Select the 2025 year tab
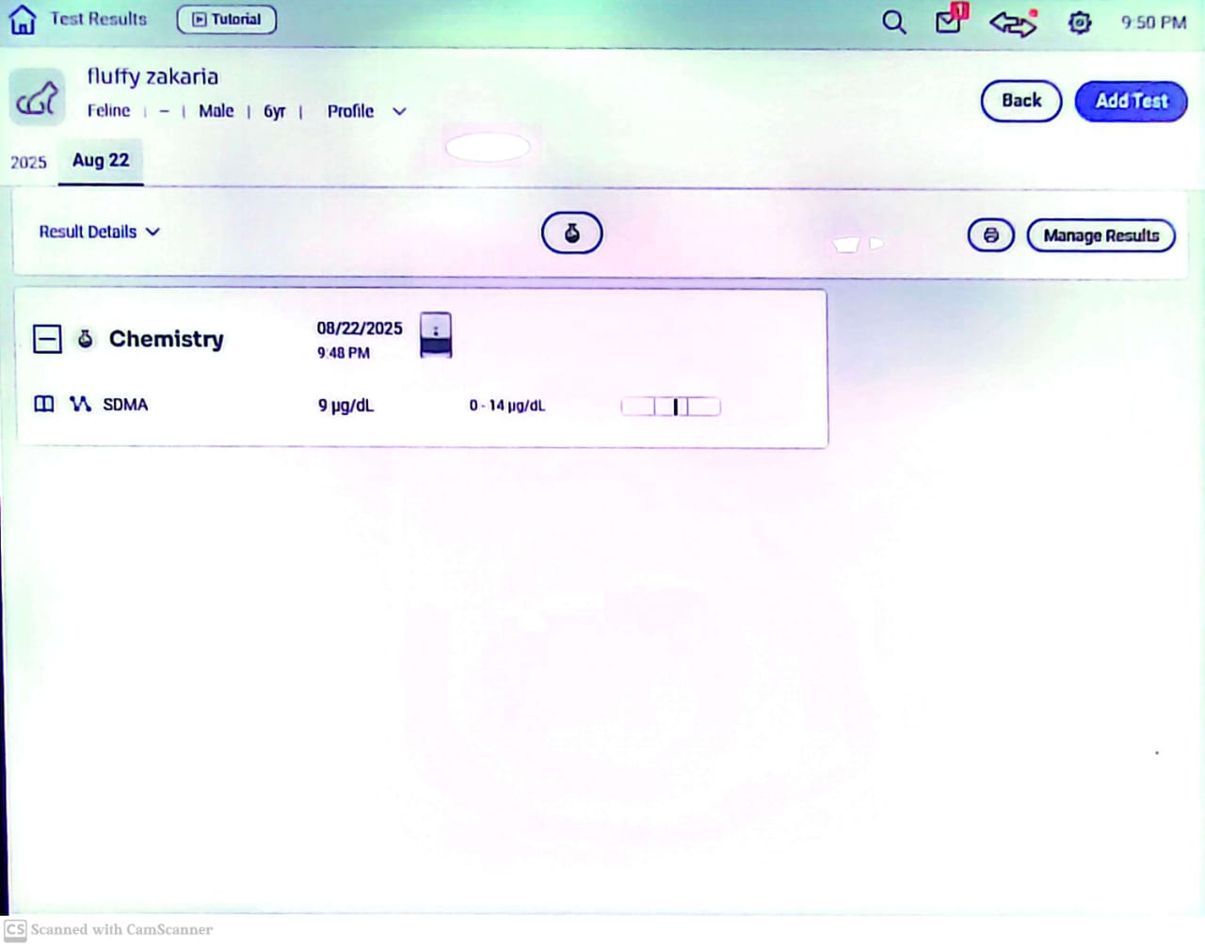The width and height of the screenshot is (1205, 947). tap(28, 162)
